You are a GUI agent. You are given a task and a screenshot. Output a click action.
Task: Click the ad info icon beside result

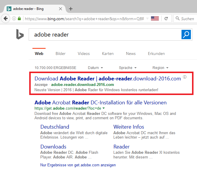point(184,77)
